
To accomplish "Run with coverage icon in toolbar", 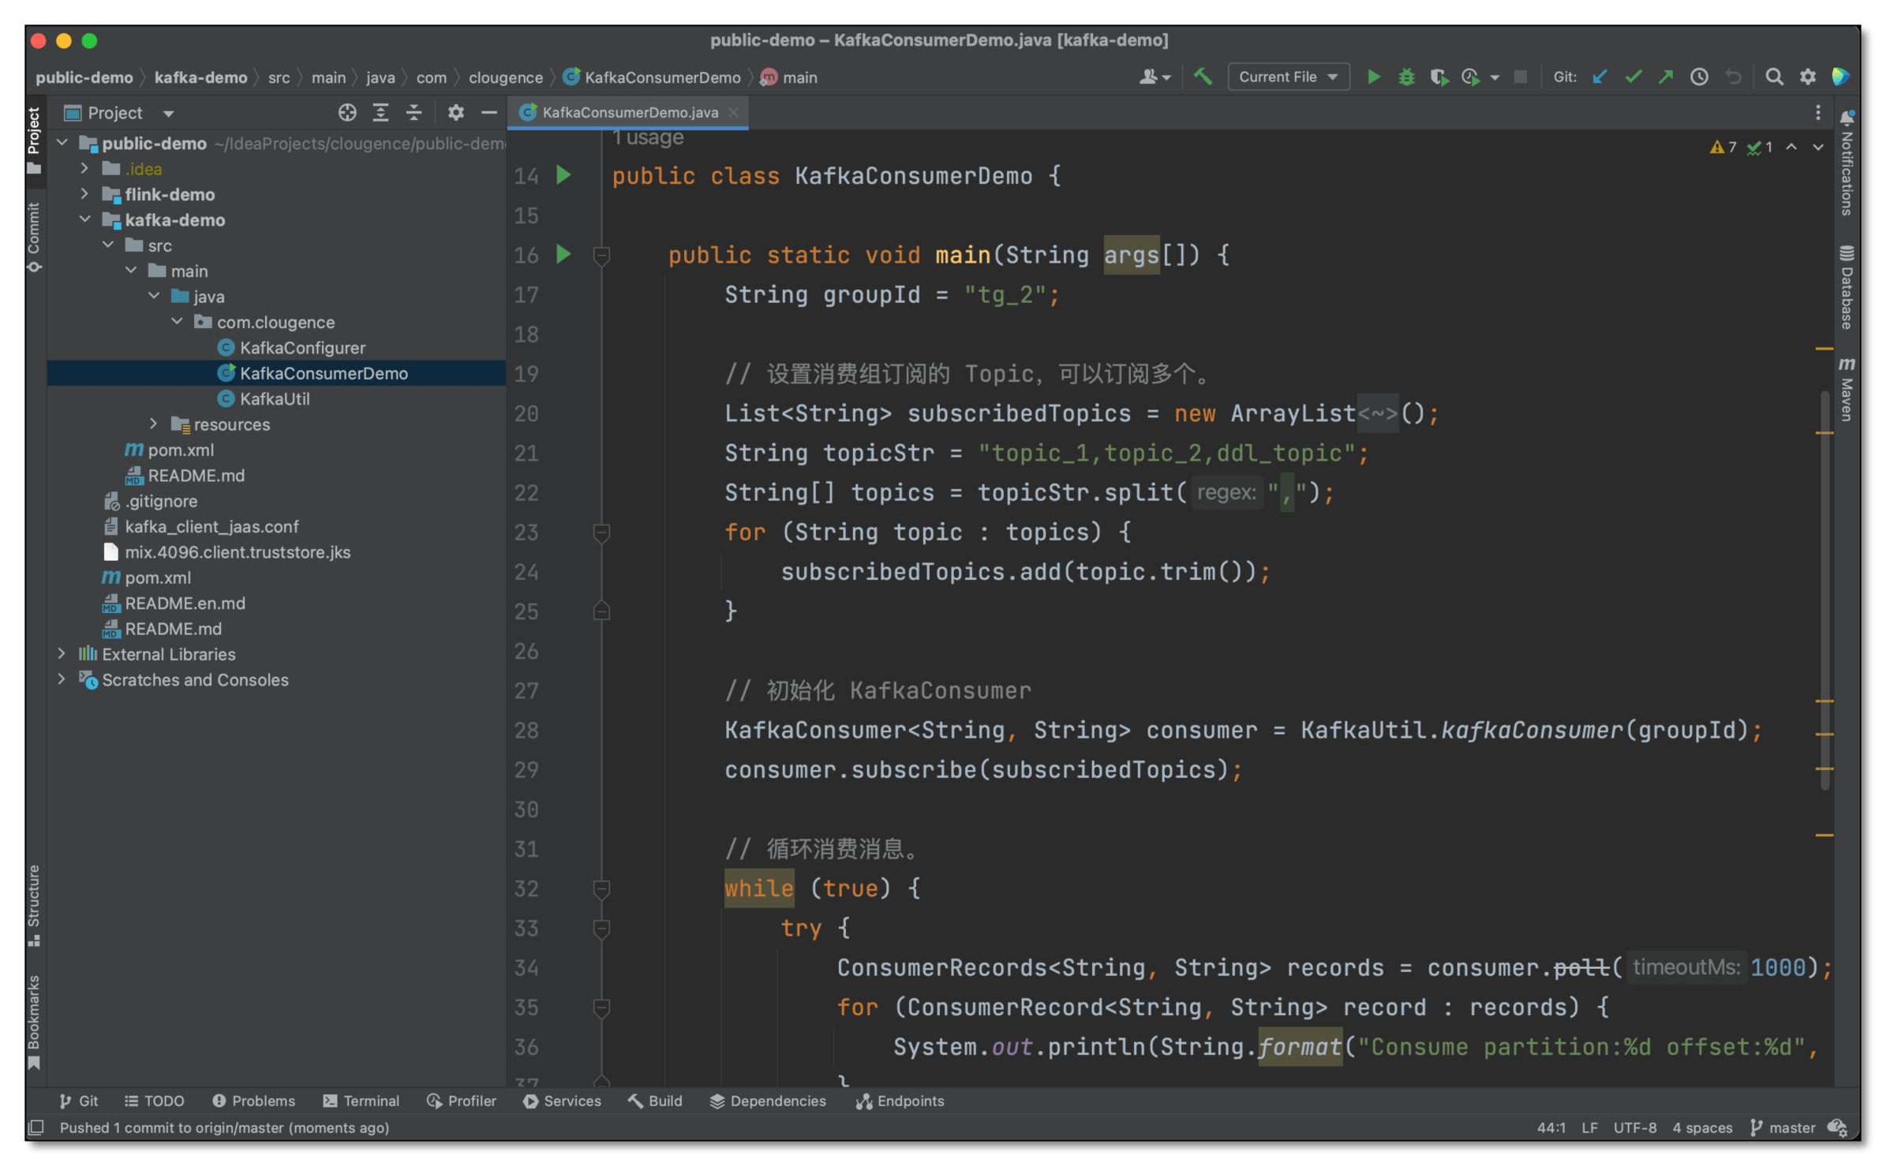I will click(x=1439, y=77).
